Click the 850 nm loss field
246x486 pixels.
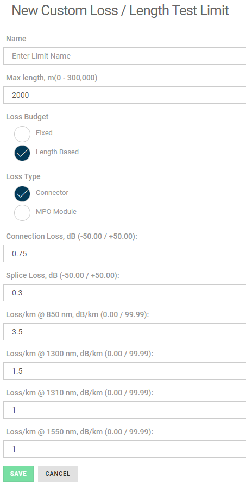click(124, 332)
